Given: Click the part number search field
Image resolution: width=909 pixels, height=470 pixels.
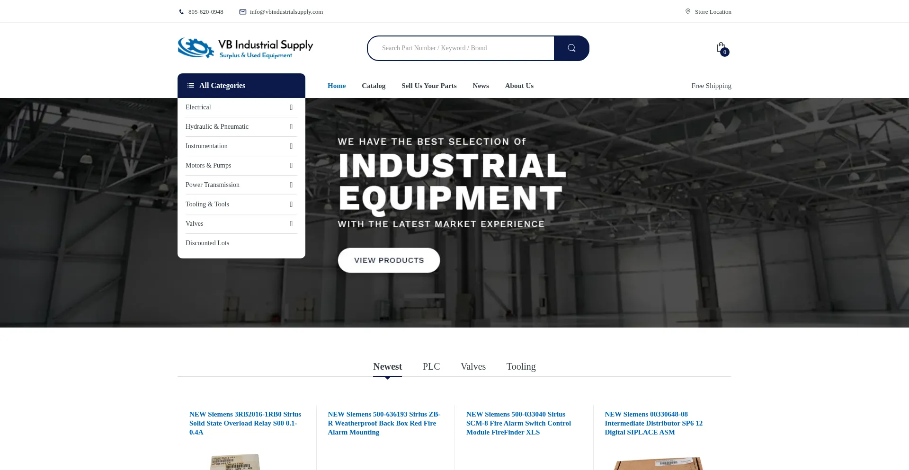Looking at the screenshot, I should click(461, 48).
